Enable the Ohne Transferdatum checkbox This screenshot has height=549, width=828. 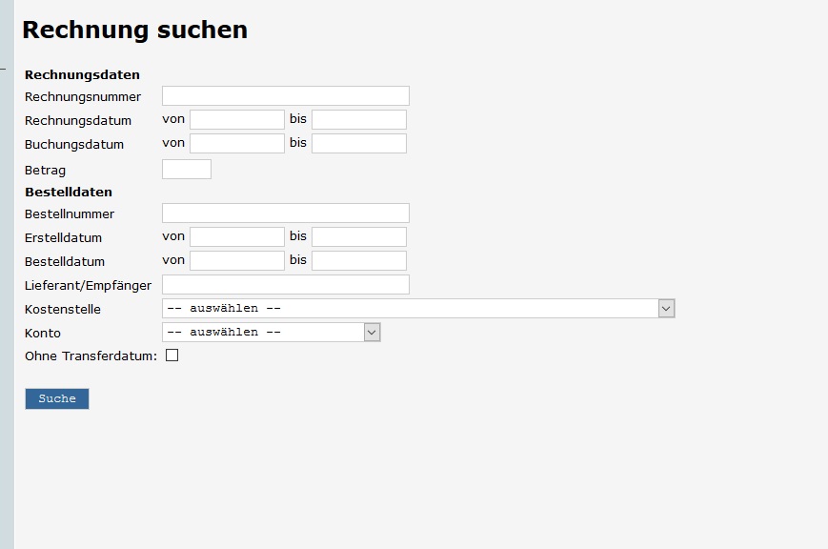[x=172, y=356]
